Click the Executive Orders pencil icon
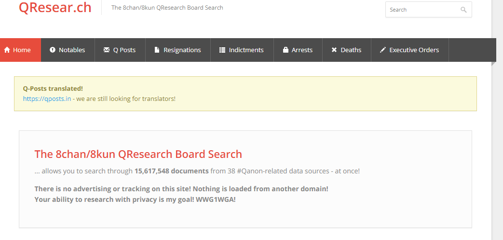This screenshot has width=503, height=240. [383, 50]
